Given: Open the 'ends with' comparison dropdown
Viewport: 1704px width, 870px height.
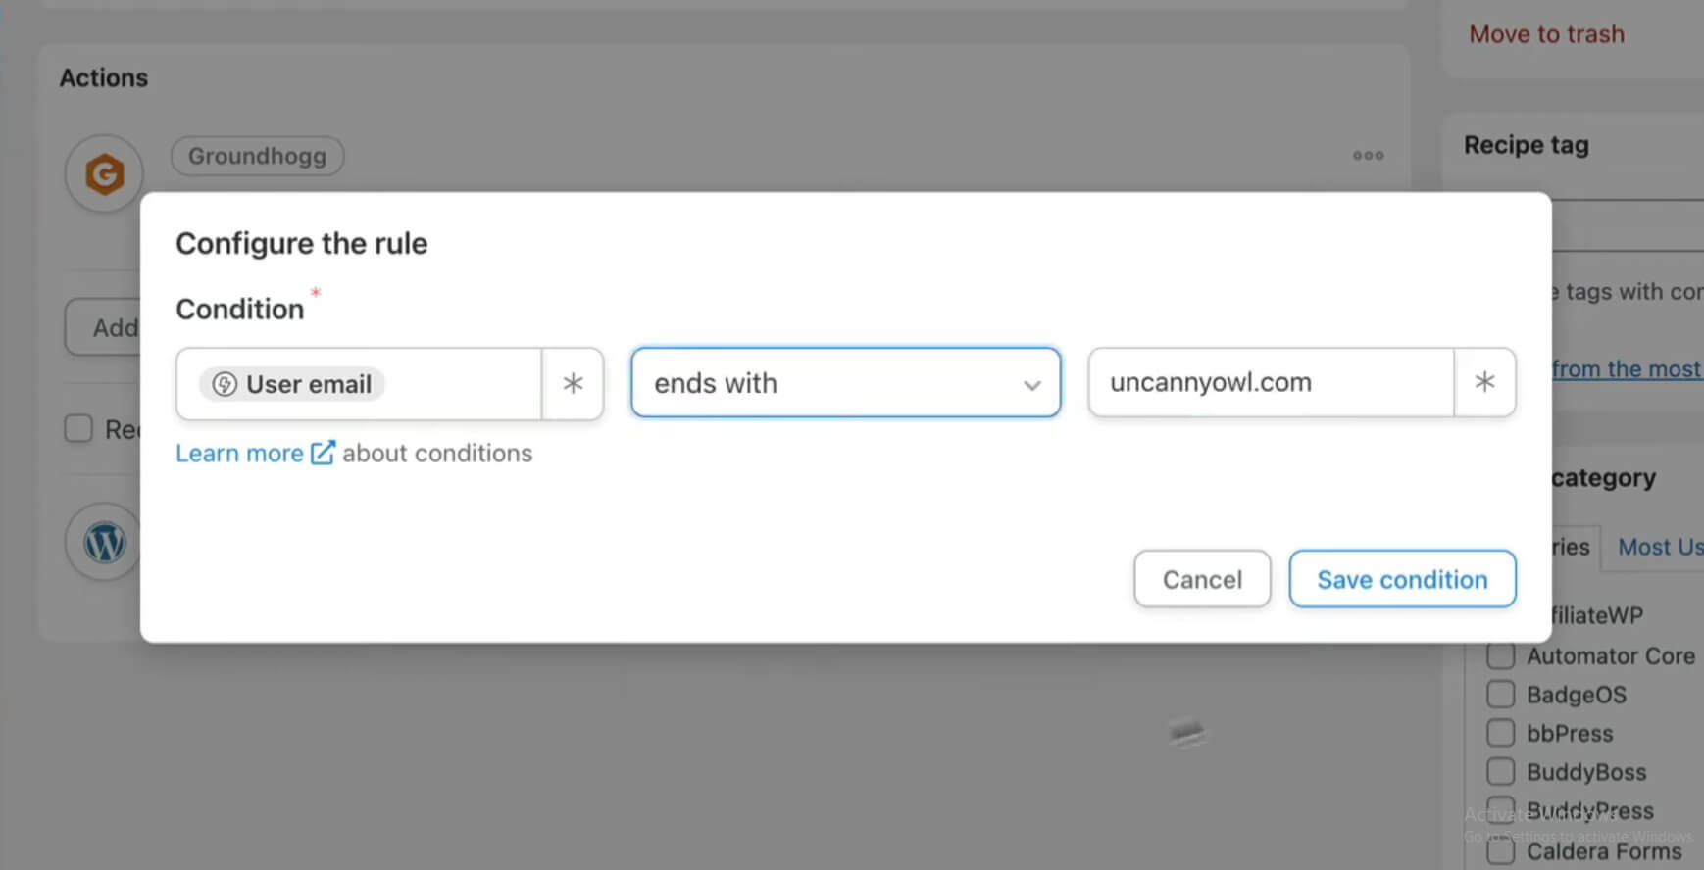Looking at the screenshot, I should 844,383.
